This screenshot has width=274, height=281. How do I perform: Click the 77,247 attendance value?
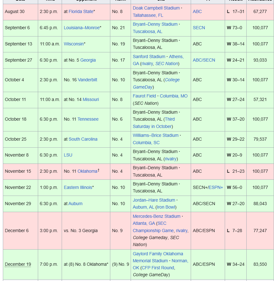click(260, 231)
